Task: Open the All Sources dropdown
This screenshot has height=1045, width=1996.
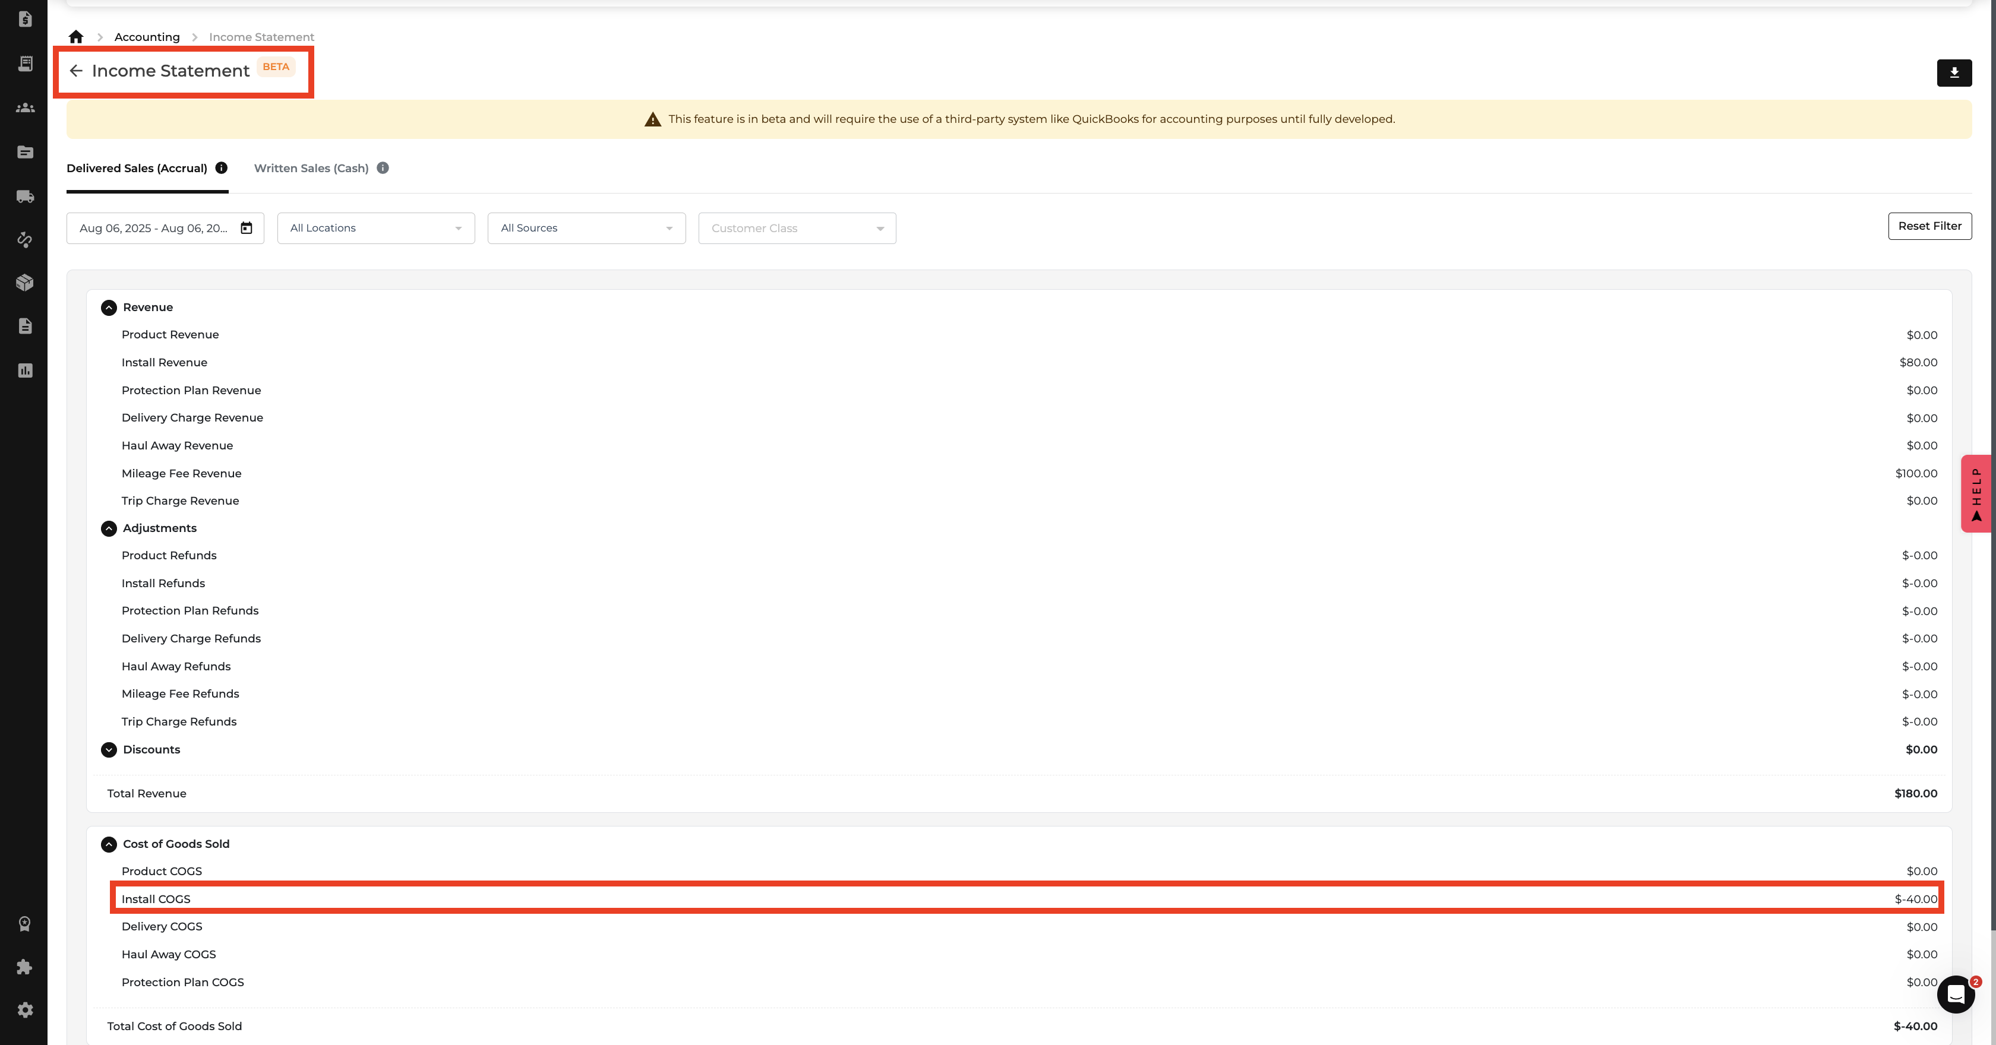Action: (586, 228)
